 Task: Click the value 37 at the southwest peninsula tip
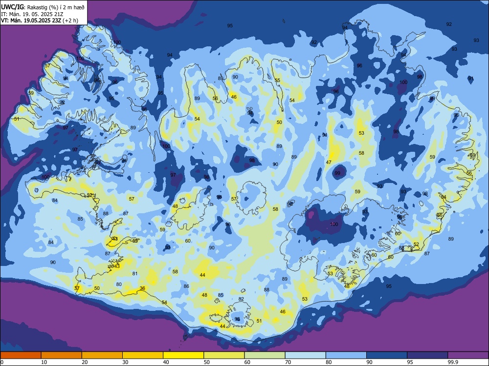[x=77, y=288]
